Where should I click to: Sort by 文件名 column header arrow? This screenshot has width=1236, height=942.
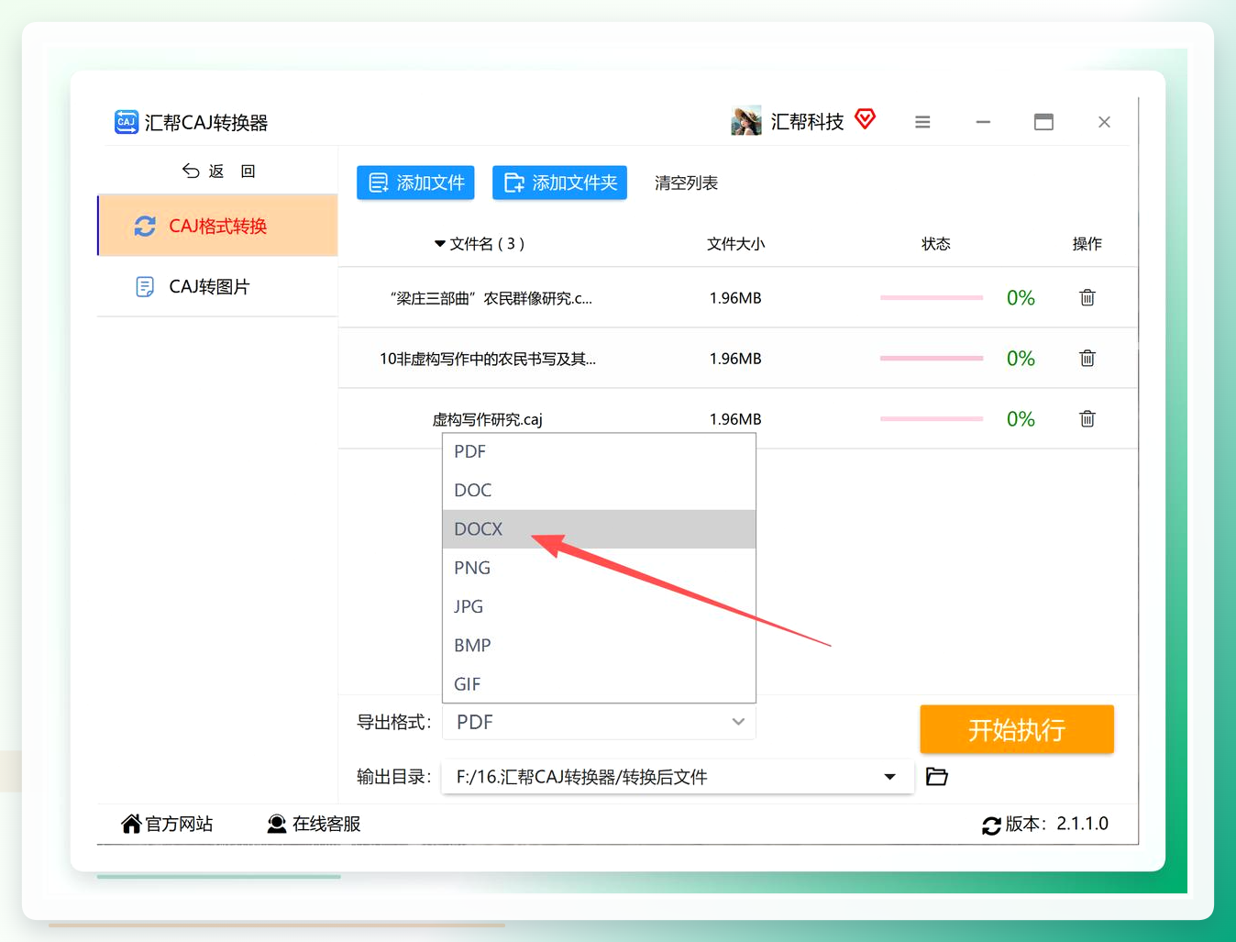coord(439,244)
